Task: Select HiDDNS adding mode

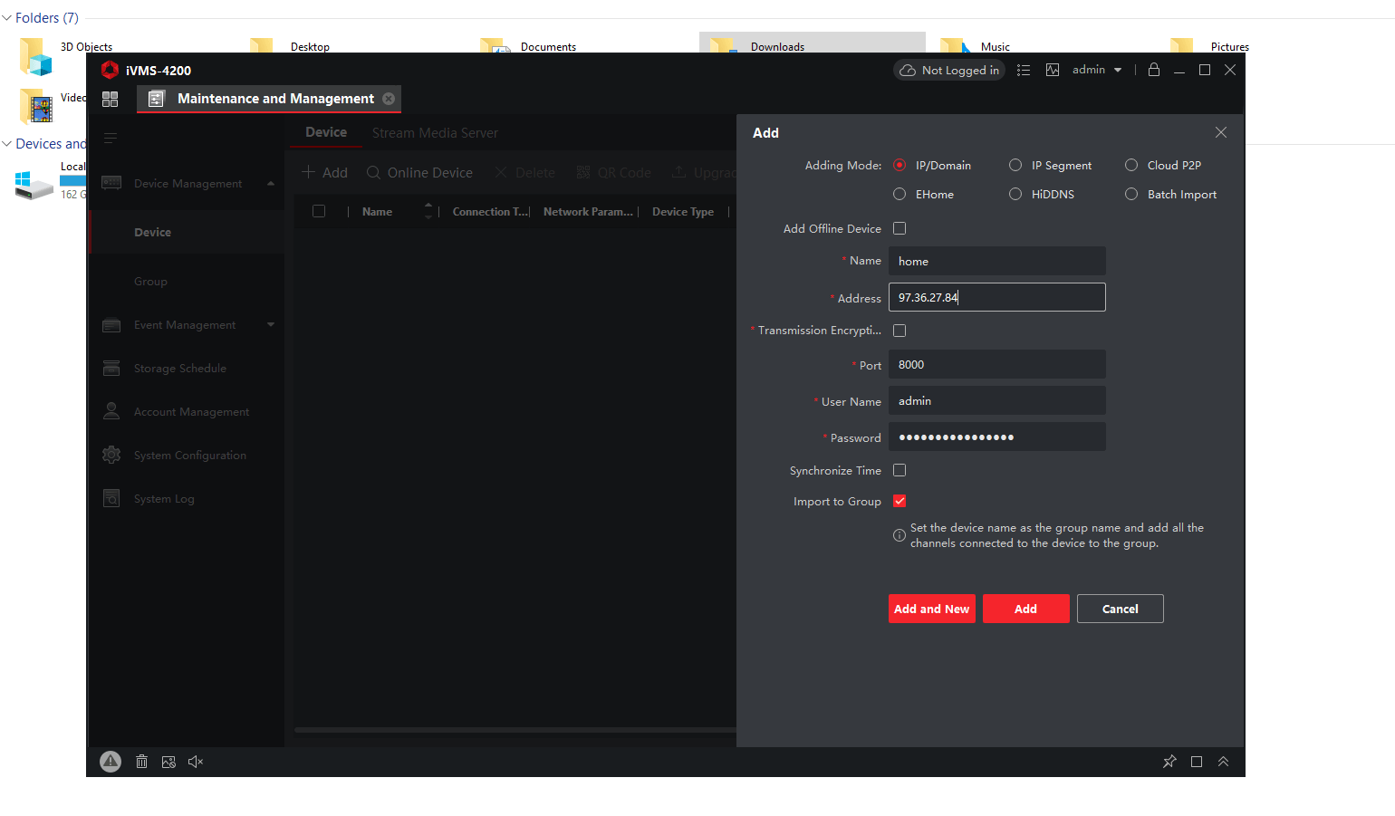Action: [x=1015, y=194]
